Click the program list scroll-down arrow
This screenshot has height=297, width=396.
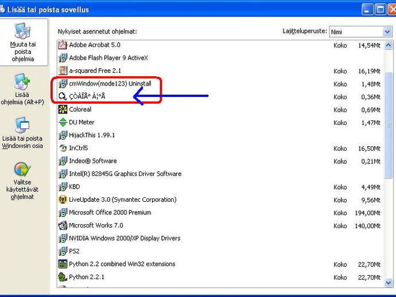[x=388, y=283]
